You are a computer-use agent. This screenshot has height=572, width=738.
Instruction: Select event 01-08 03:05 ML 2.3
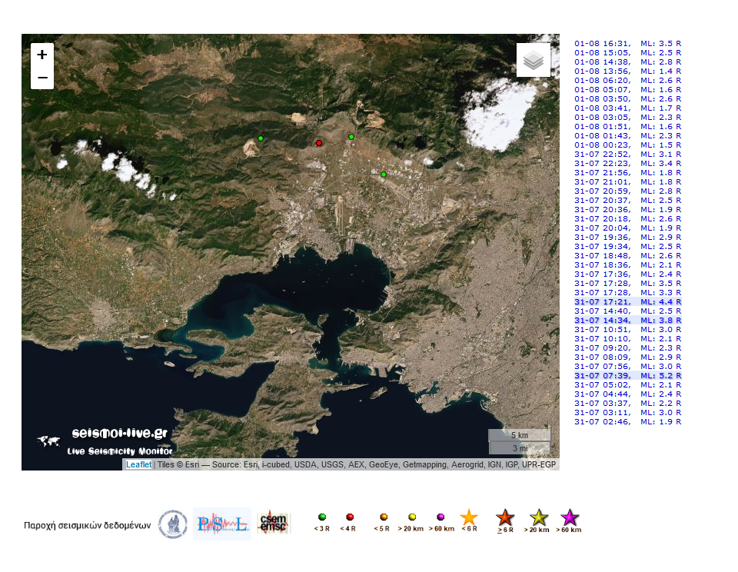pyautogui.click(x=628, y=117)
